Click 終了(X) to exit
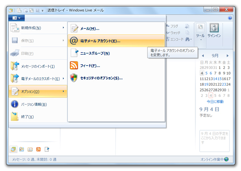 pos(38,117)
